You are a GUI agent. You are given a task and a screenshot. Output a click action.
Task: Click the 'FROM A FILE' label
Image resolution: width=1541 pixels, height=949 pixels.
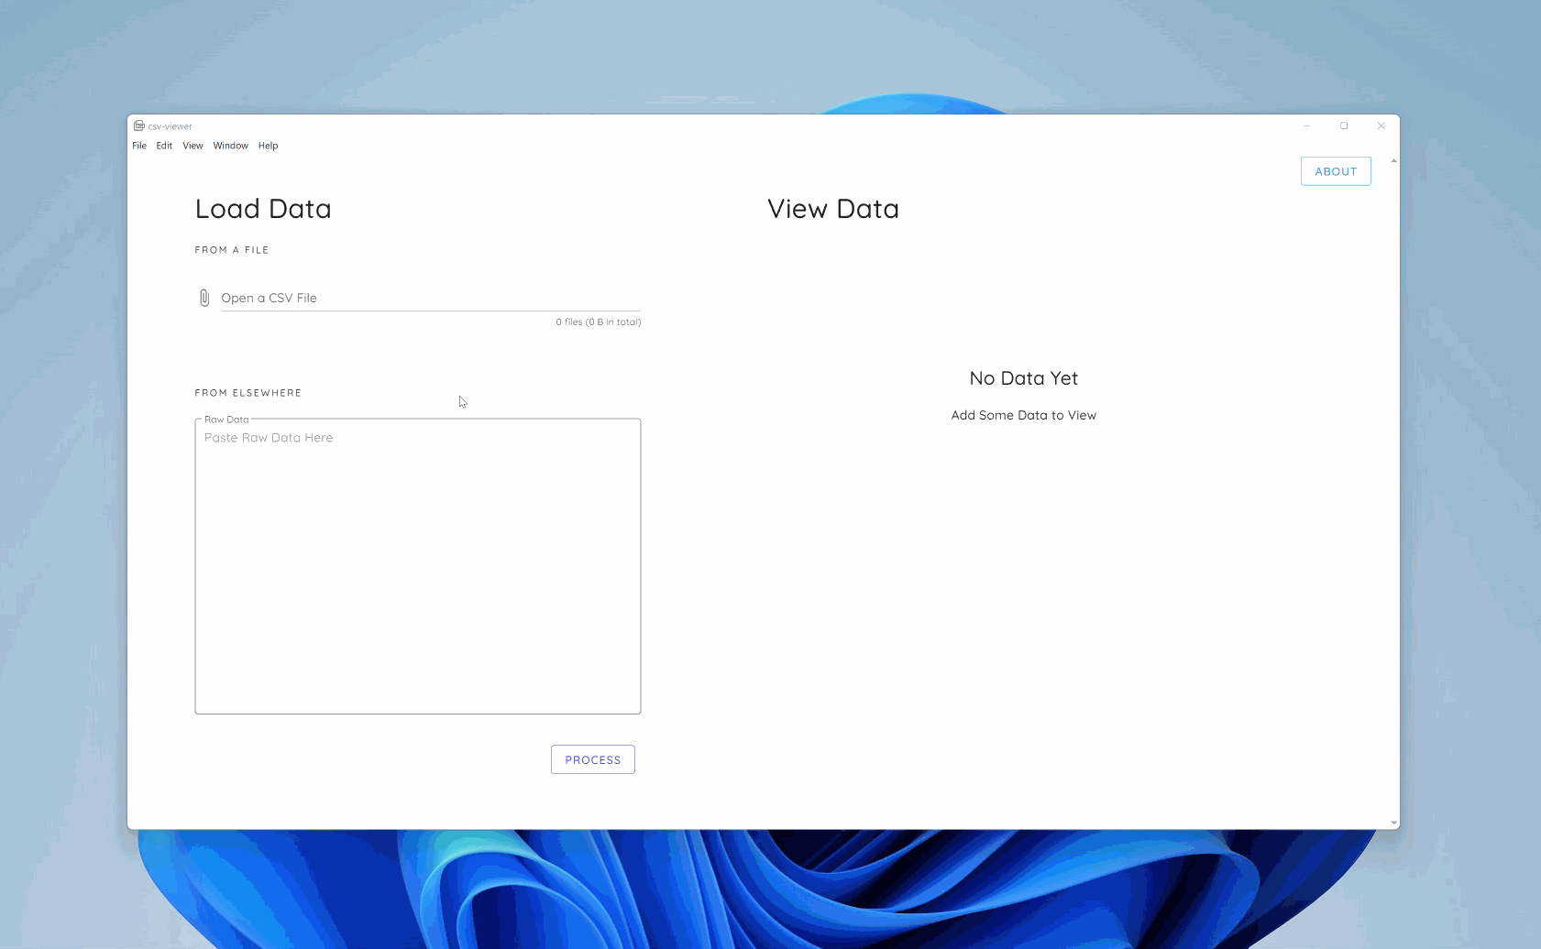point(232,250)
